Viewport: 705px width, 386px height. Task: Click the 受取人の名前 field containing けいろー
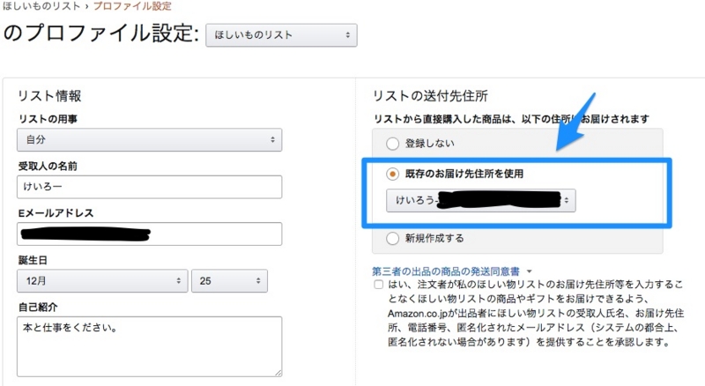(x=149, y=187)
